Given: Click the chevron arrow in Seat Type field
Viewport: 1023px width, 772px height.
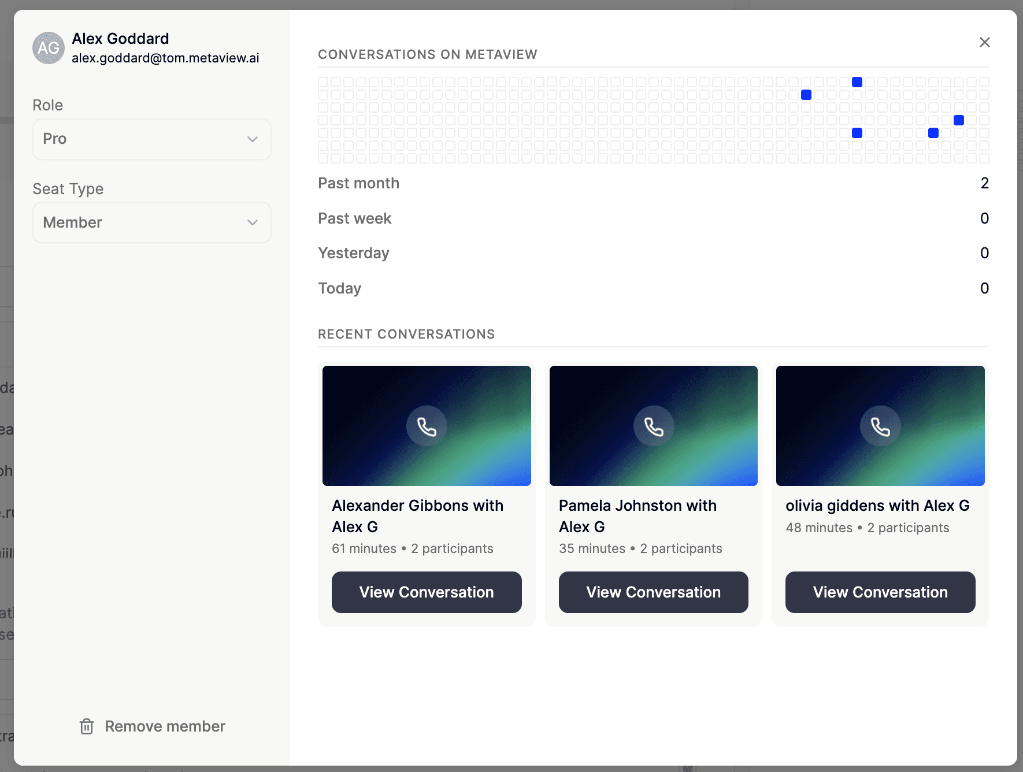Looking at the screenshot, I should pyautogui.click(x=253, y=222).
